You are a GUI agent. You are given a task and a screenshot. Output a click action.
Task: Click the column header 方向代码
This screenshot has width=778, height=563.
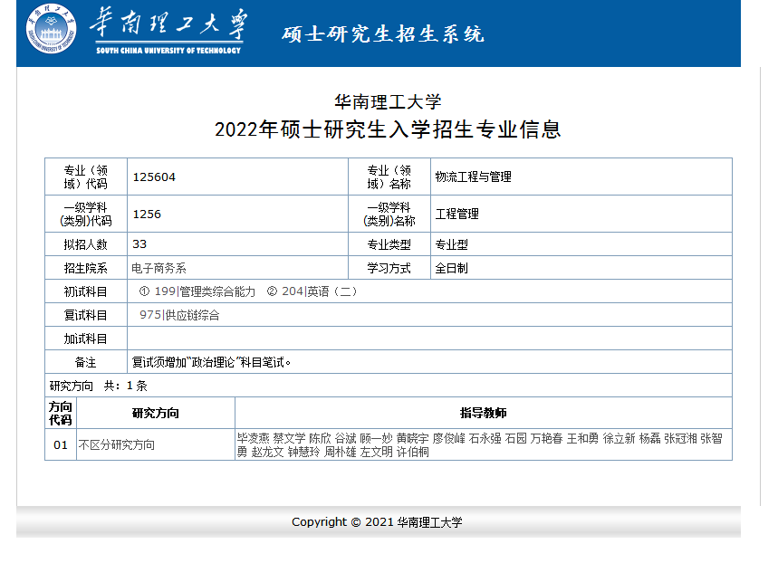tap(61, 413)
